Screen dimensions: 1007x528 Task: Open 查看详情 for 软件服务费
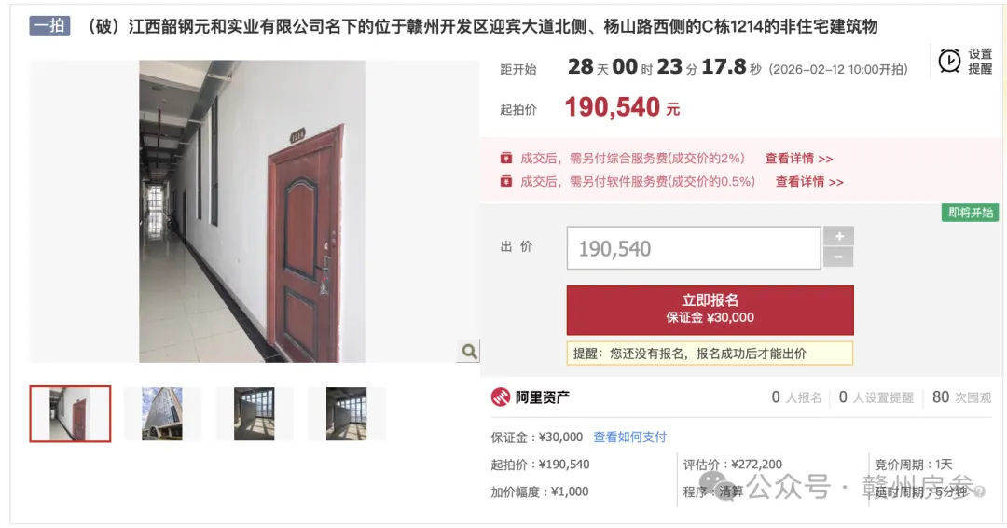(809, 181)
